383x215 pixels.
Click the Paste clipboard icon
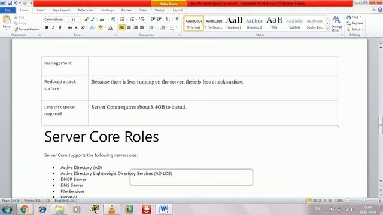coord(7,20)
